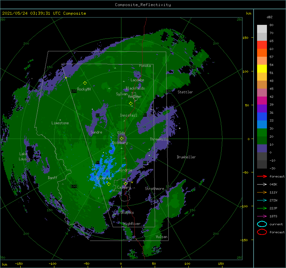Click the ThreeHills label
This screenshot has height=268, width=286.
coord(160,139)
